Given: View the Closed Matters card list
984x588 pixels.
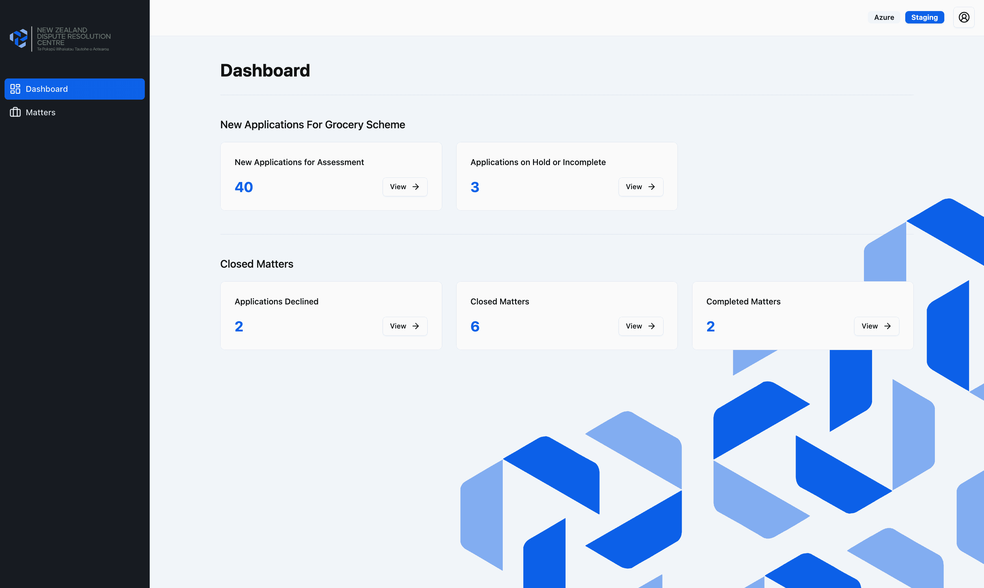Looking at the screenshot, I should pyautogui.click(x=640, y=326).
